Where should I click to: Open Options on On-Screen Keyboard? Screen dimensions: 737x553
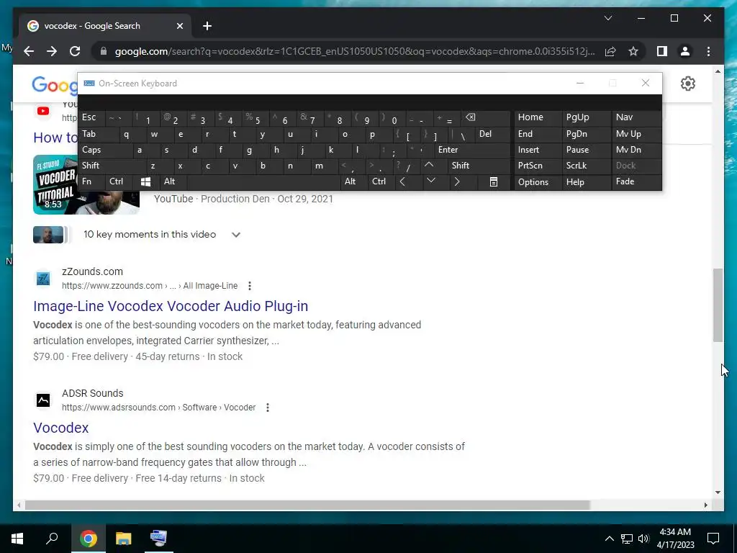(537, 182)
